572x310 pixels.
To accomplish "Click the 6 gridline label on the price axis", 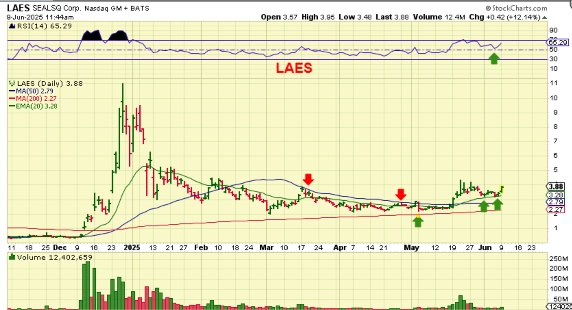I will pyautogui.click(x=556, y=155).
